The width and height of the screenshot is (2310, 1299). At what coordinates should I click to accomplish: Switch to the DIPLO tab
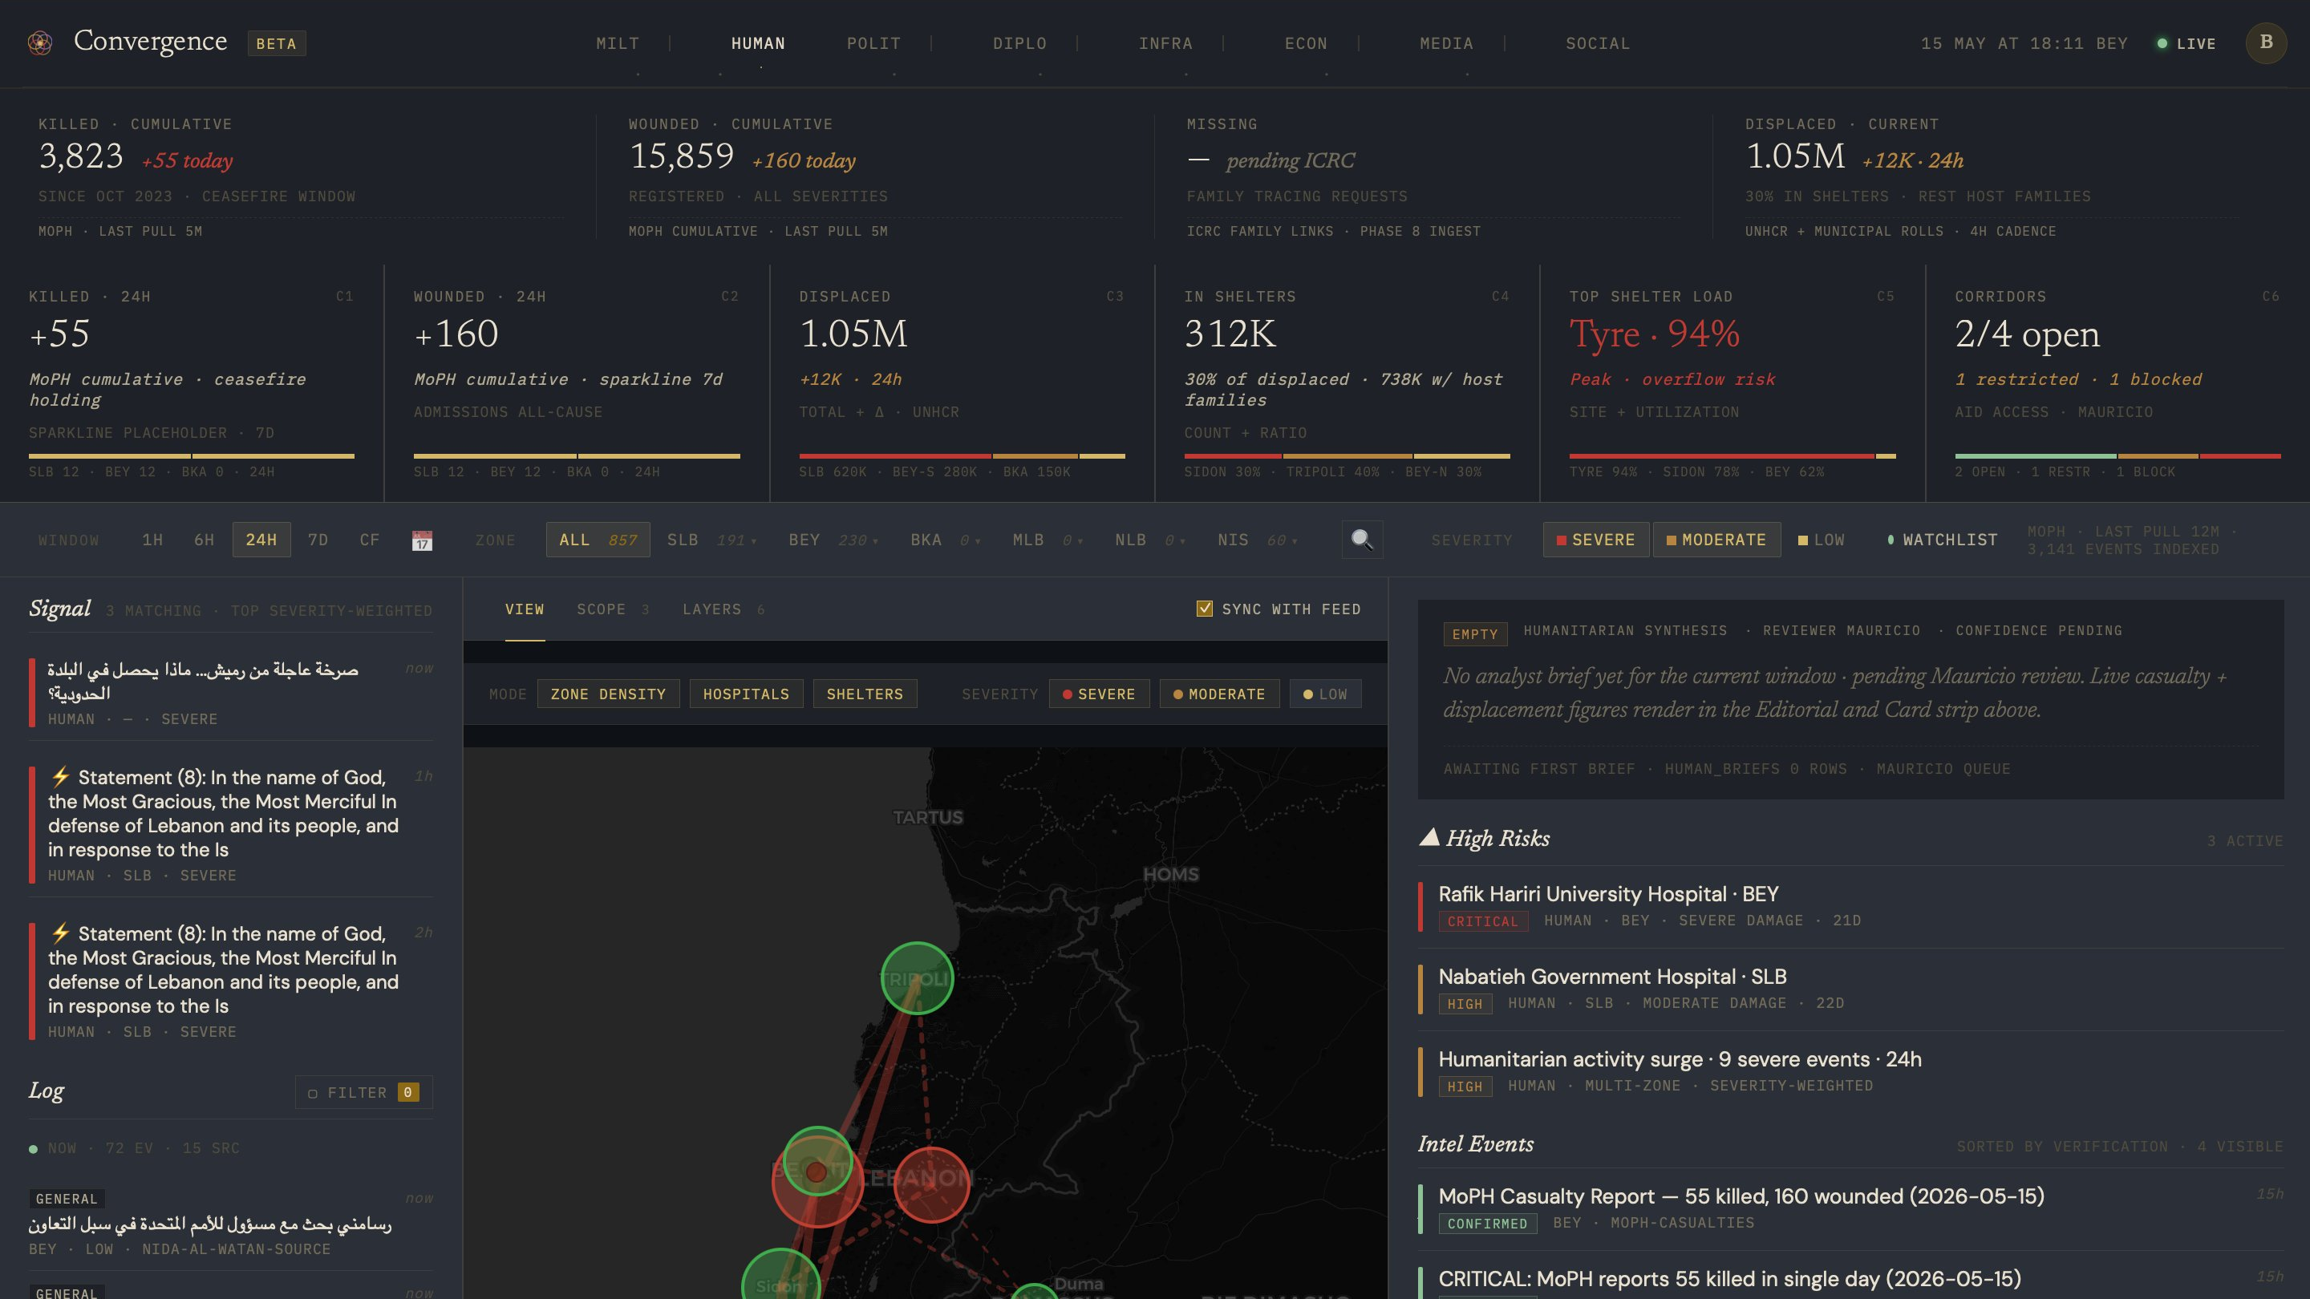(x=1019, y=43)
